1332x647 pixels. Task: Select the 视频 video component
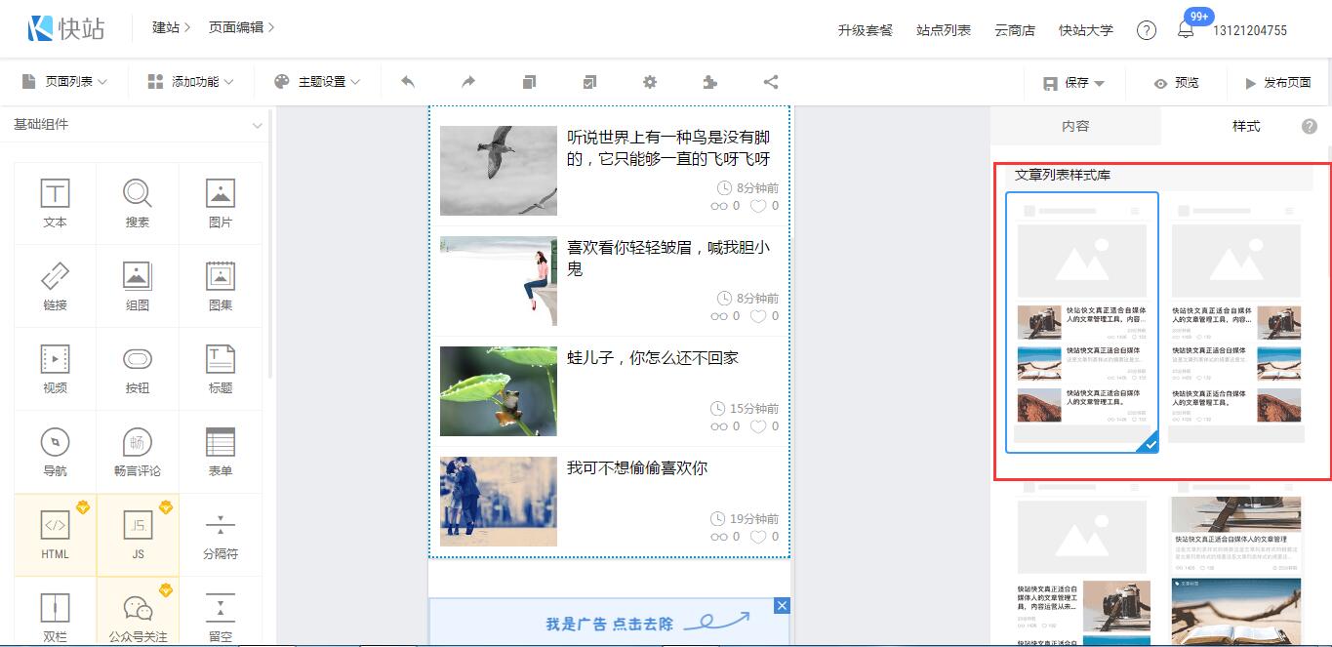[56, 368]
